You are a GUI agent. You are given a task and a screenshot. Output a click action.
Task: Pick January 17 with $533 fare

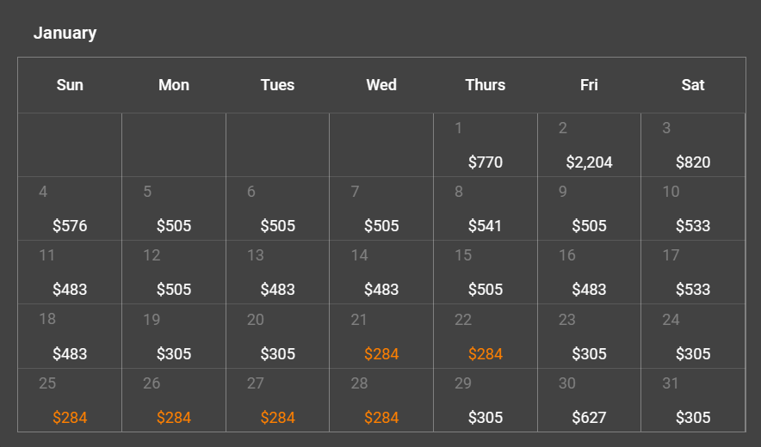pos(693,273)
